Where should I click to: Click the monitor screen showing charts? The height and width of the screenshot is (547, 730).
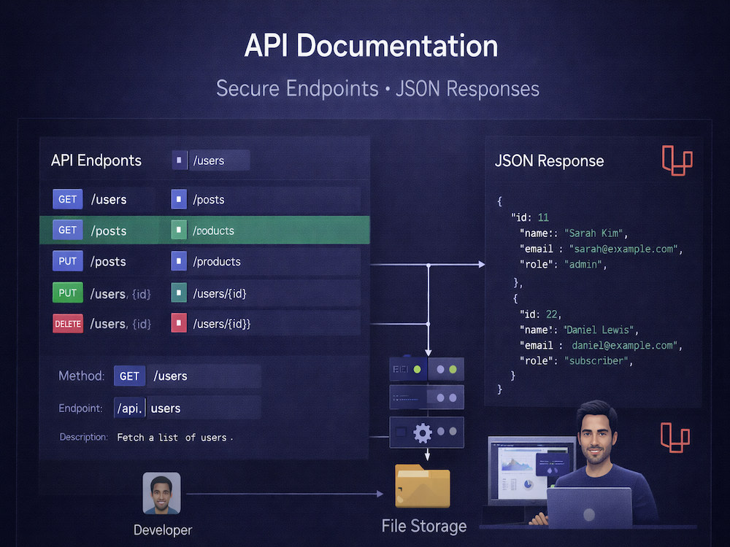pos(532,470)
